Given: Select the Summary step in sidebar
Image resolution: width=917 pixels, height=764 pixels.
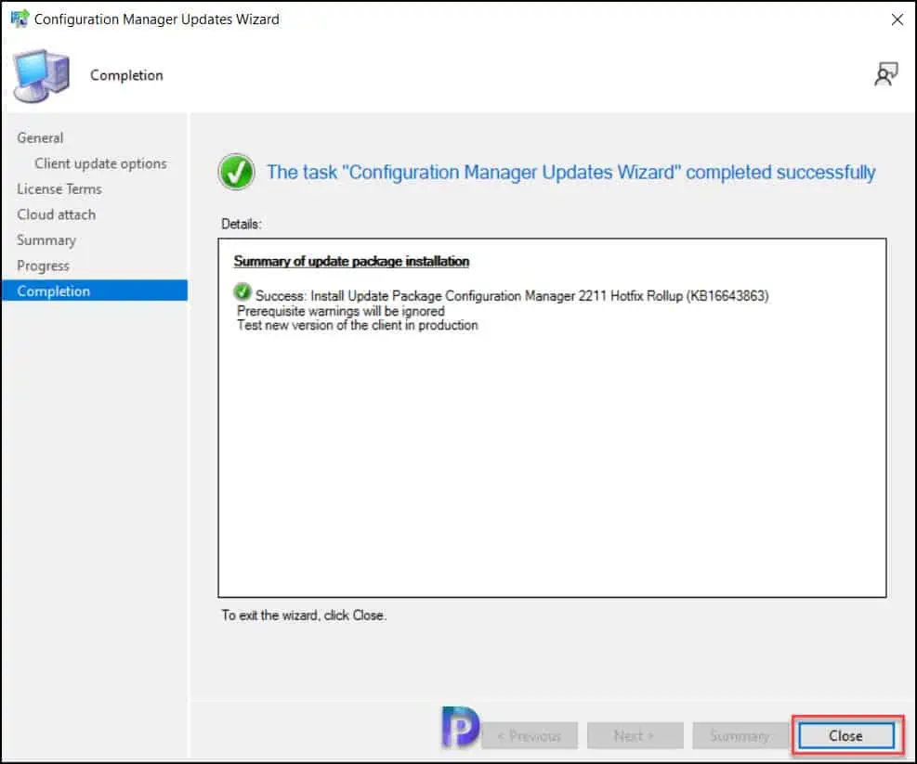Looking at the screenshot, I should point(46,240).
